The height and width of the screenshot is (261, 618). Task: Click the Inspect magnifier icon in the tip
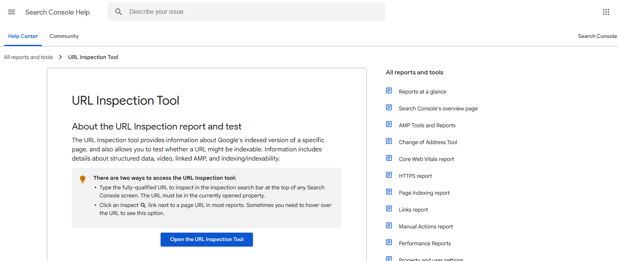[143, 205]
